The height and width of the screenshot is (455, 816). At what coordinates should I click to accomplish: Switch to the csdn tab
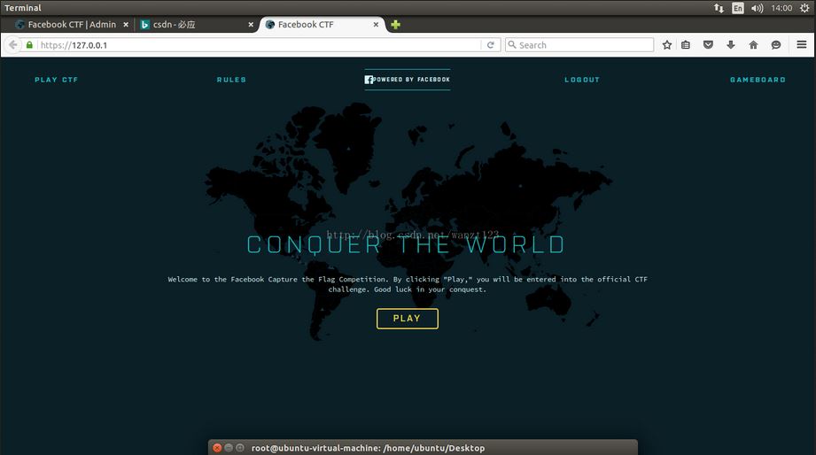pos(198,25)
